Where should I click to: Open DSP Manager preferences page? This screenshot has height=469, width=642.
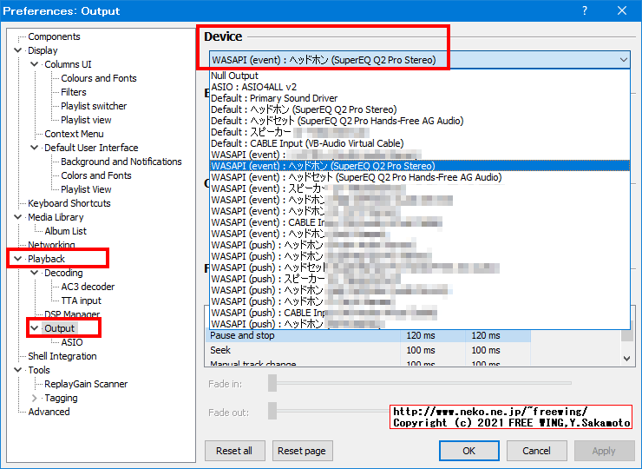[x=72, y=314]
